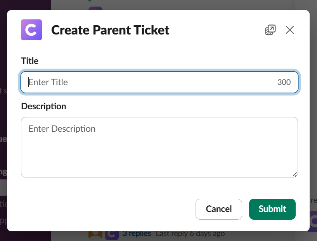Click the orange user avatar beside 3 replies
The height and width of the screenshot is (241, 317).
click(95, 234)
